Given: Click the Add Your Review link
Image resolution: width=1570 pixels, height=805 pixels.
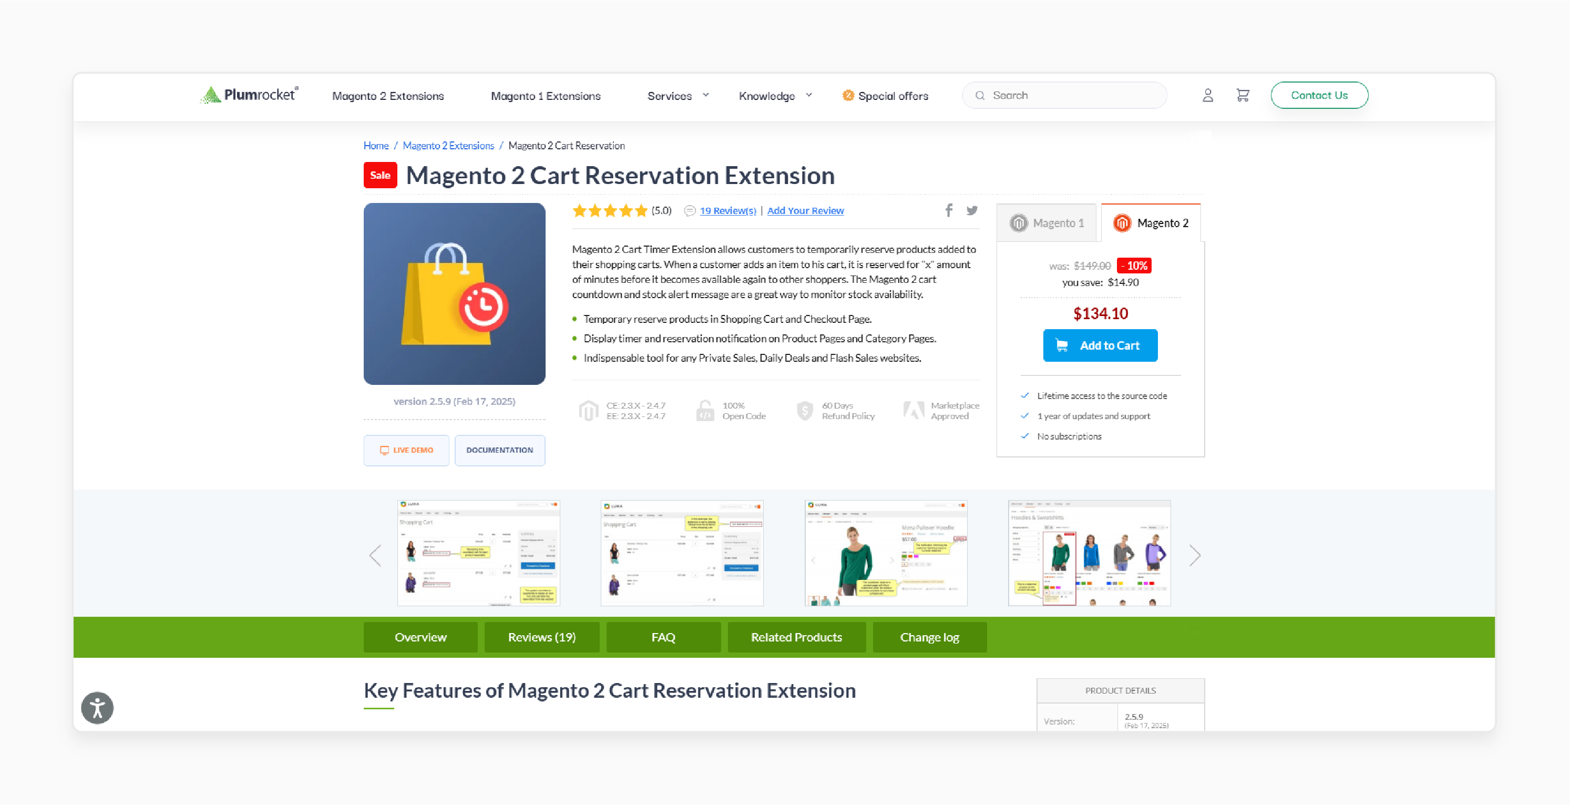Looking at the screenshot, I should [805, 211].
